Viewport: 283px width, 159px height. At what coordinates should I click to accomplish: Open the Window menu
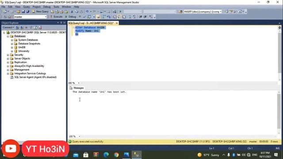66,7
